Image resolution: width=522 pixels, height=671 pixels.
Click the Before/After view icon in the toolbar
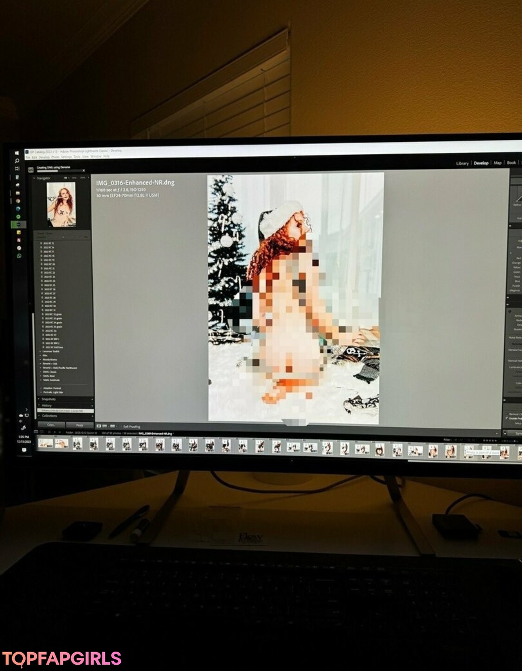tap(113, 426)
